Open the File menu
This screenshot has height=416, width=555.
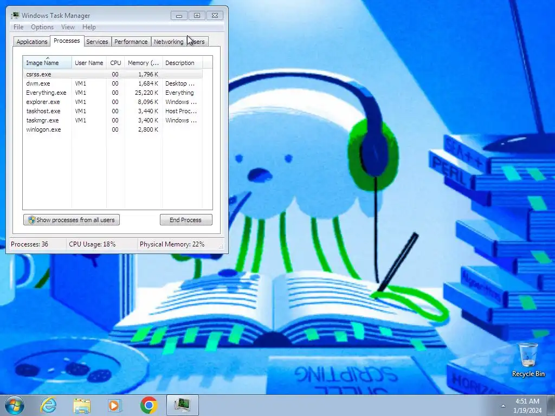click(18, 27)
